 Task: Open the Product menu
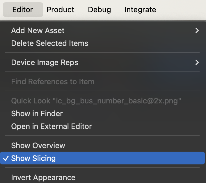tap(61, 10)
